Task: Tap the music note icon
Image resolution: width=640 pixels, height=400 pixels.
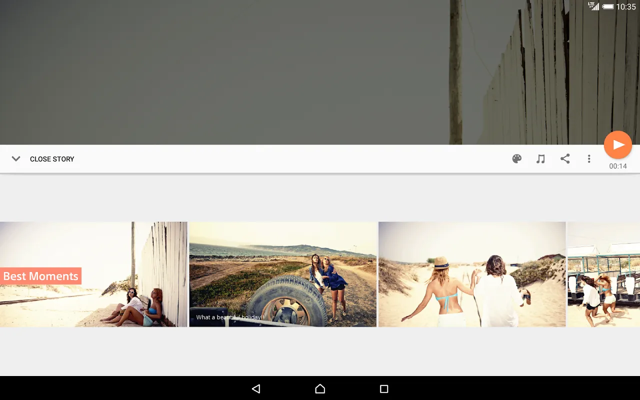Action: click(x=540, y=159)
